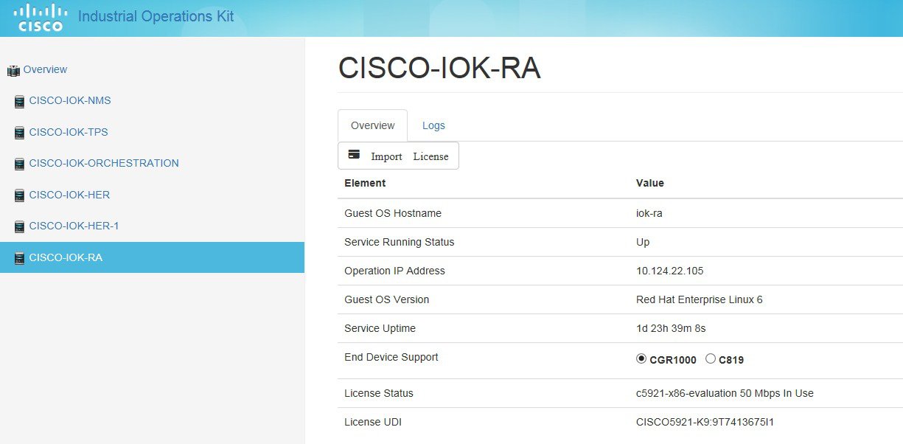Select CISCO-IOK-RA in the sidebar

(152, 257)
